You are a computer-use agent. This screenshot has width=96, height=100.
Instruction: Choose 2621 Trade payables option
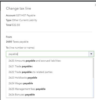pyautogui.click(x=49, y=66)
